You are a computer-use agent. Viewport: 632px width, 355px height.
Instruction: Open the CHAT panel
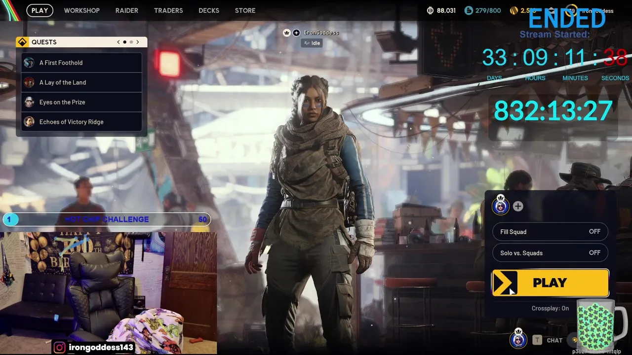pos(554,340)
